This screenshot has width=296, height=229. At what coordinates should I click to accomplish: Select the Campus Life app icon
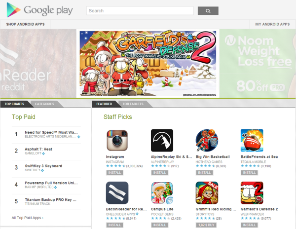tap(162, 193)
